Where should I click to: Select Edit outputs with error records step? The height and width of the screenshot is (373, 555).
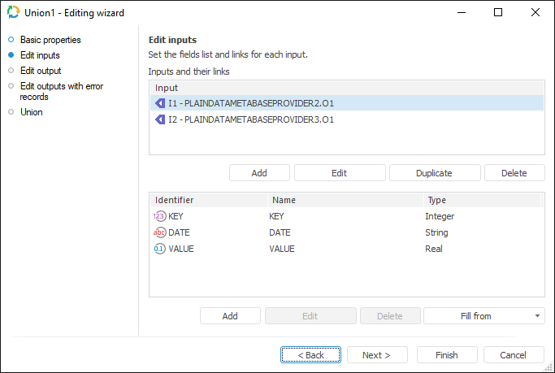click(x=61, y=91)
